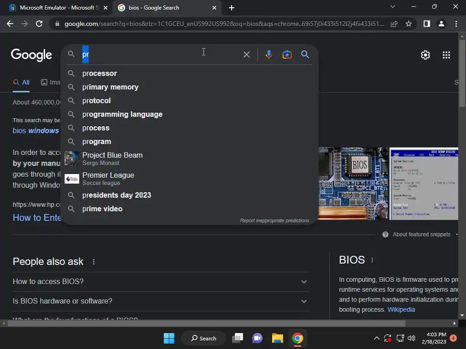This screenshot has width=466, height=349.
Task: Open People also ask options menu
Action: 94,262
